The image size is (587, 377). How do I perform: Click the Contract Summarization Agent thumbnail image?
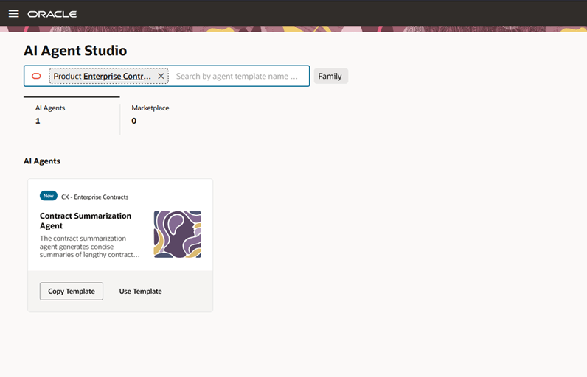coord(178,234)
